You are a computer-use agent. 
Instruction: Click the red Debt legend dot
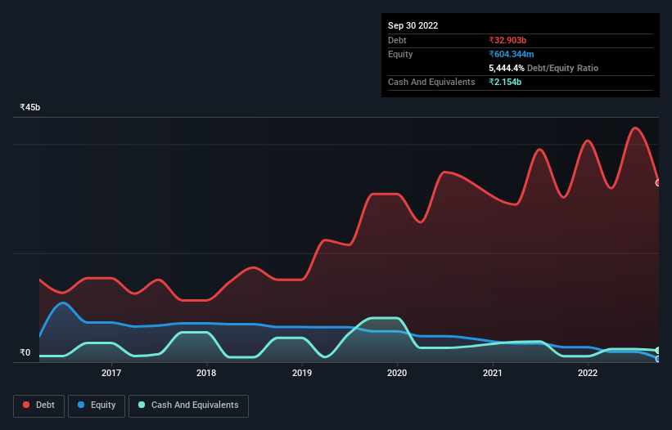26,405
